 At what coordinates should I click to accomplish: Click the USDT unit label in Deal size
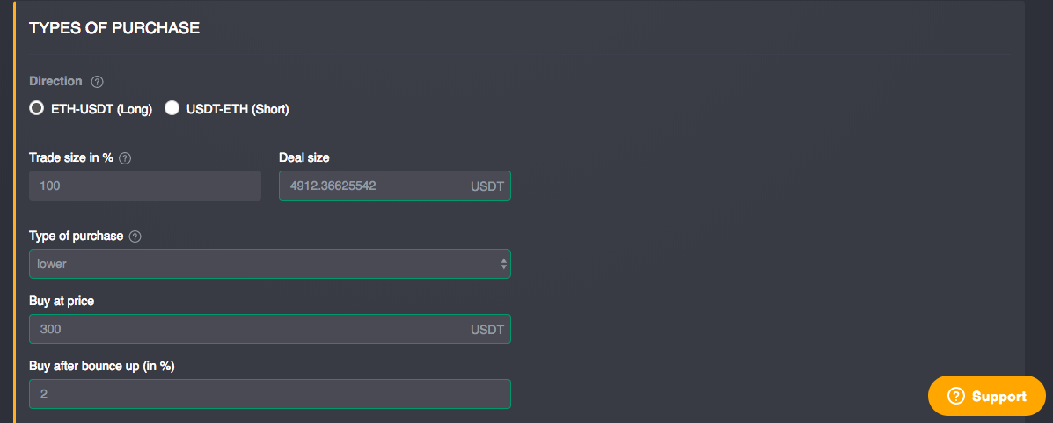point(486,186)
